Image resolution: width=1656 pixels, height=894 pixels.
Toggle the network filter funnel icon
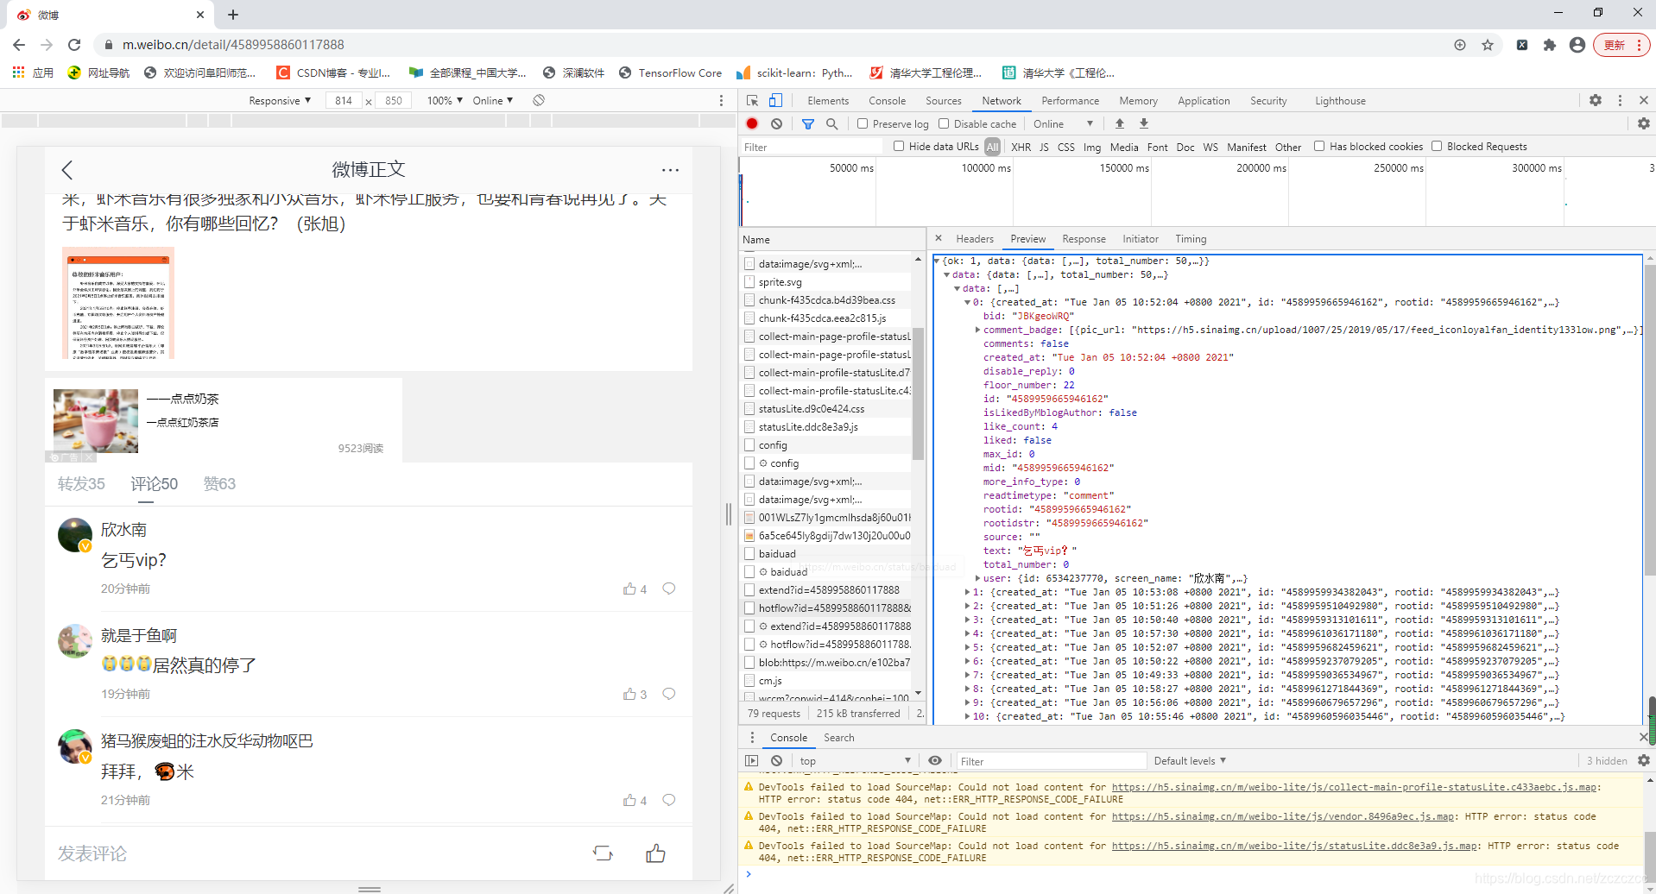(x=808, y=123)
